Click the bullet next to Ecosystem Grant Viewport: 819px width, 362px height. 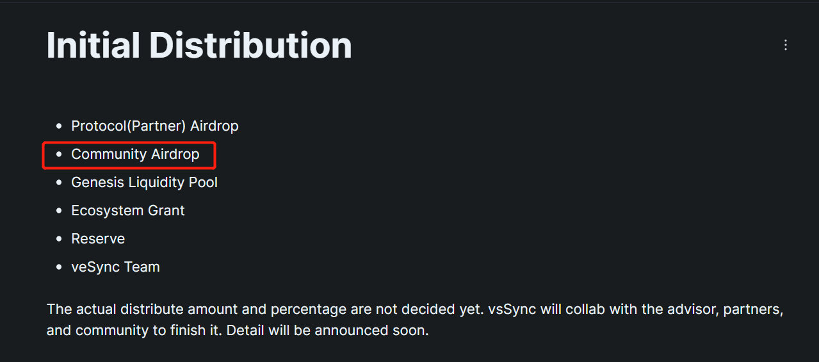(60, 211)
